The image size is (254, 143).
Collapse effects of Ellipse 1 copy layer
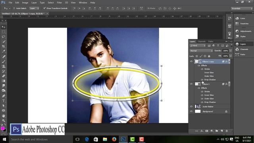coord(229,62)
